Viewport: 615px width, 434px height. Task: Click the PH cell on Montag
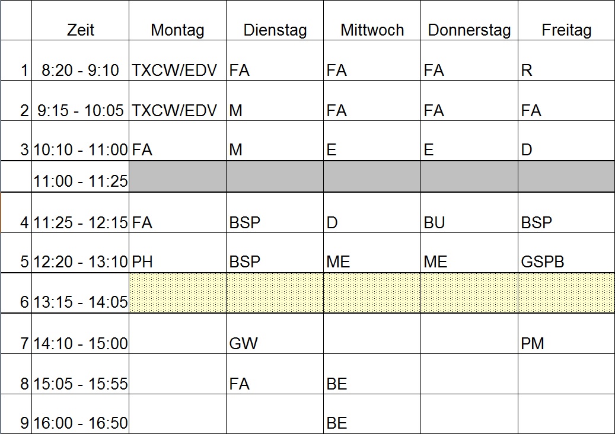coord(178,253)
